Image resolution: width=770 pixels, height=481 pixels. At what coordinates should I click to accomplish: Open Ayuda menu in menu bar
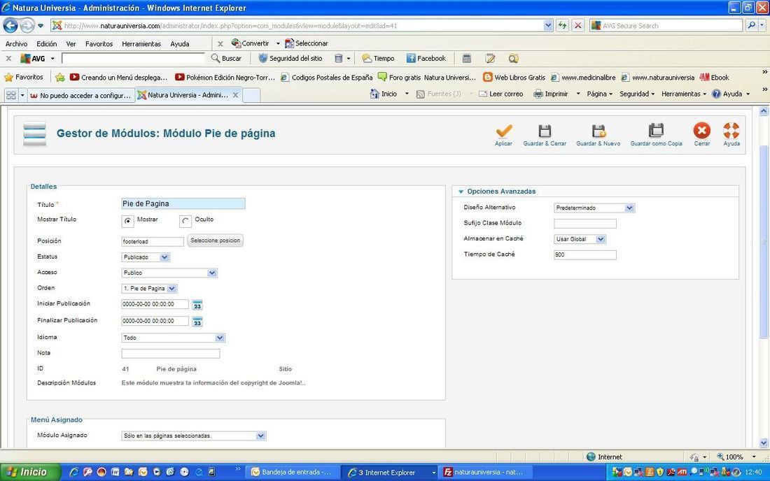point(180,43)
